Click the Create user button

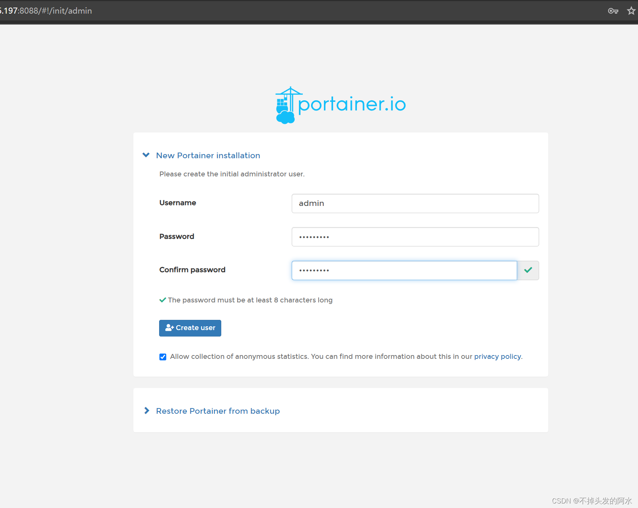click(190, 328)
